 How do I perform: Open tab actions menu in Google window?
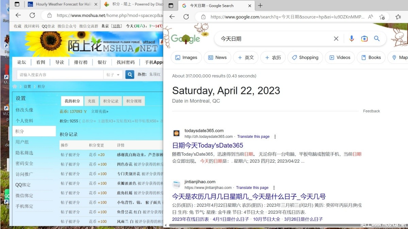click(171, 5)
